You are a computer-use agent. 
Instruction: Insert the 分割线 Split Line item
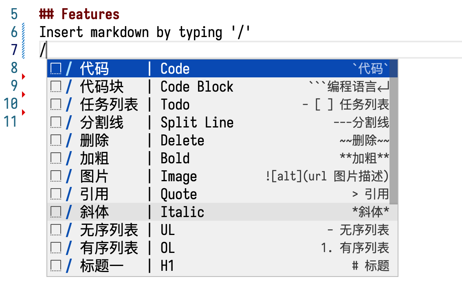coord(218,122)
